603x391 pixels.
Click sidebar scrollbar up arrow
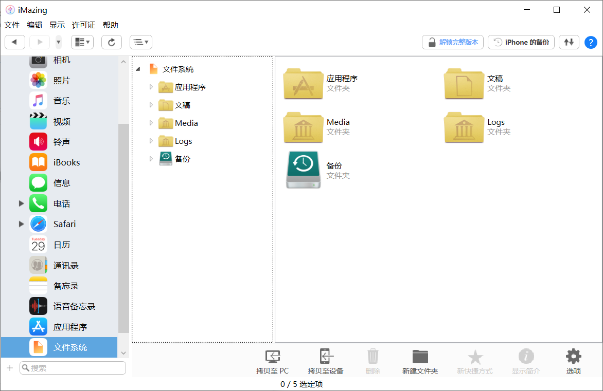click(x=123, y=62)
